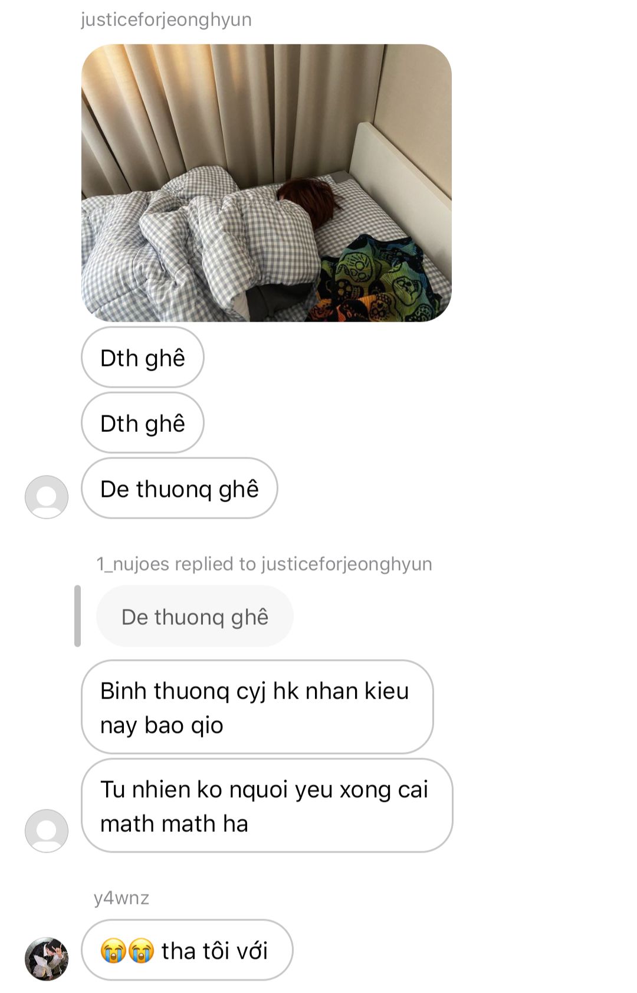Image resolution: width=637 pixels, height=993 pixels.
Task: Click the vertical gray reply bar indicator
Action: tap(77, 616)
